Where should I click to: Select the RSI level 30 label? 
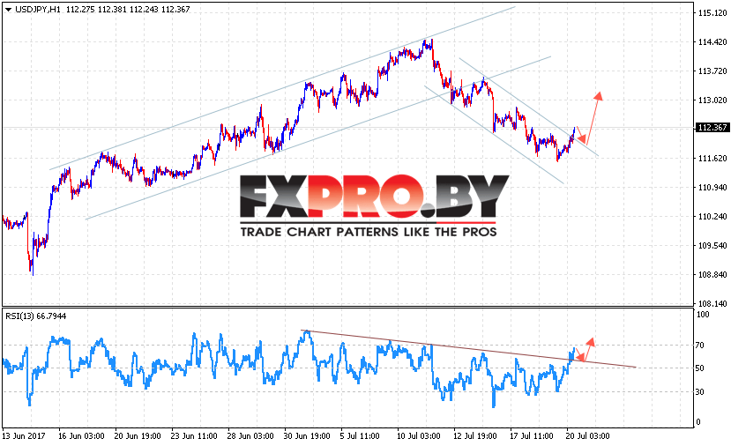coord(700,392)
